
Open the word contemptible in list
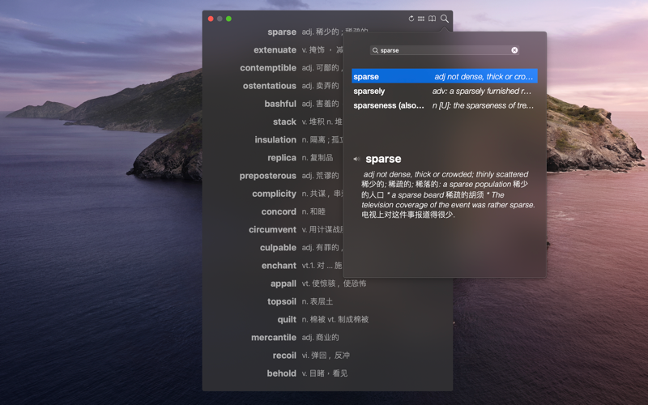click(268, 68)
